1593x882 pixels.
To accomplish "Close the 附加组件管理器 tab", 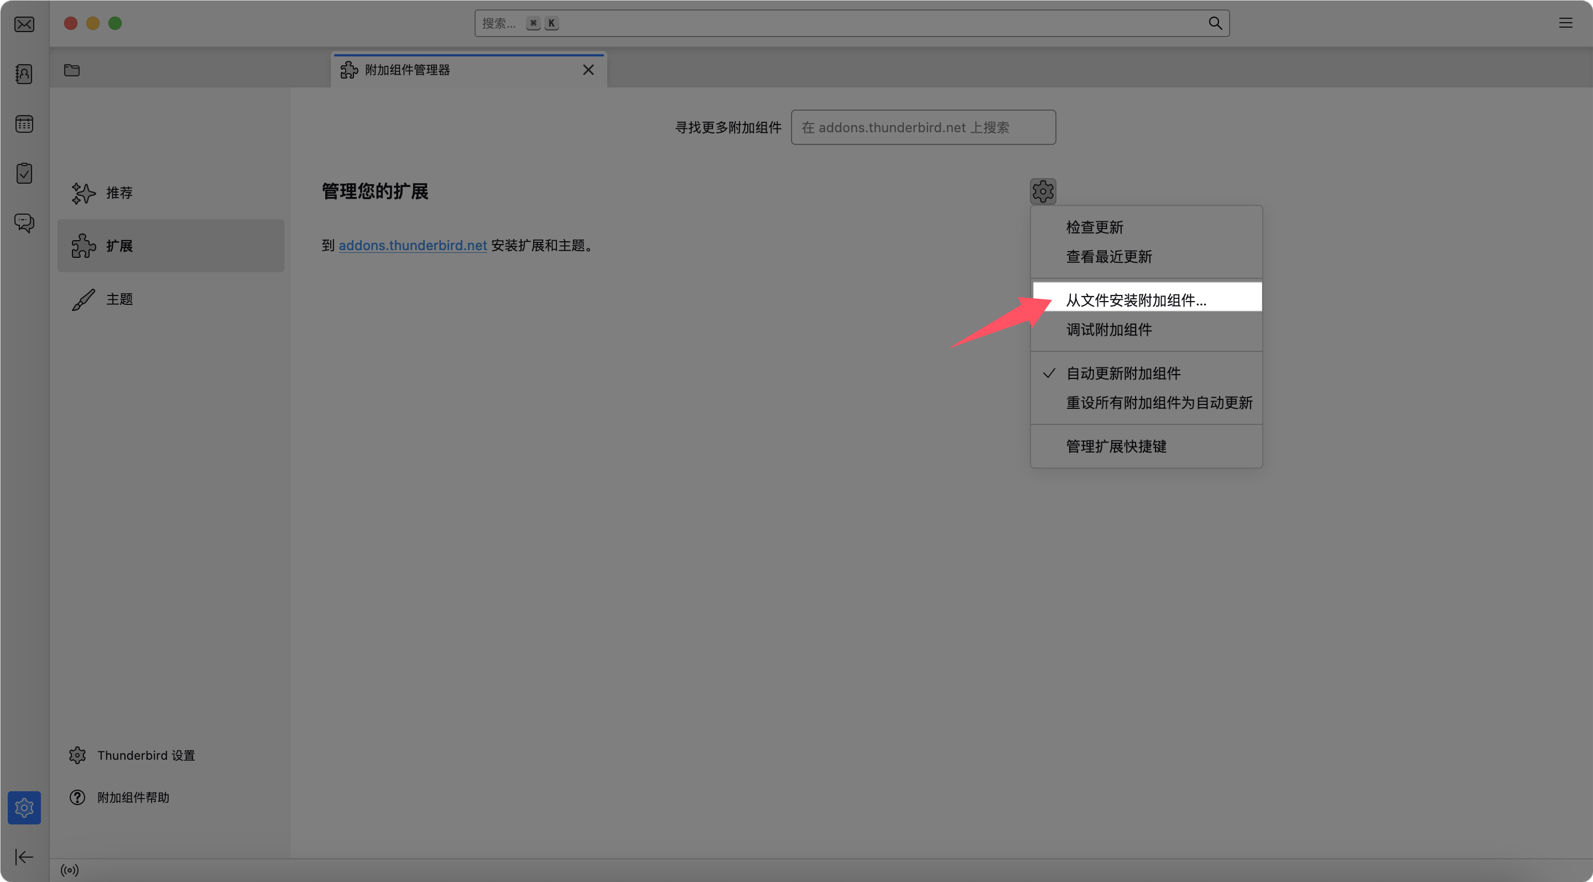I will tap(588, 70).
